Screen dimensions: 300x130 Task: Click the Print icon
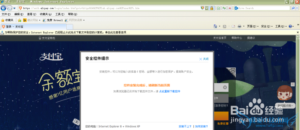click(x=239, y=26)
